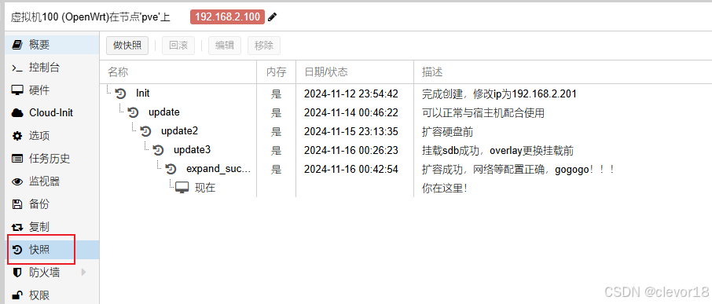
Task: Click the 移除 remove button
Action: click(x=264, y=46)
